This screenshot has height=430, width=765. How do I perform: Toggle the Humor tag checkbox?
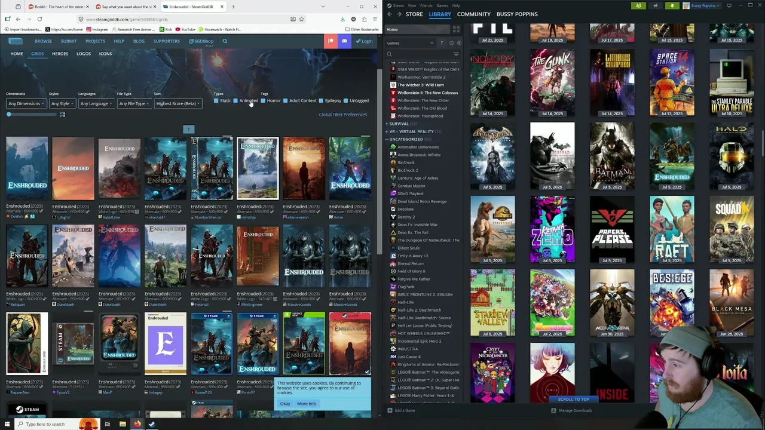(263, 100)
